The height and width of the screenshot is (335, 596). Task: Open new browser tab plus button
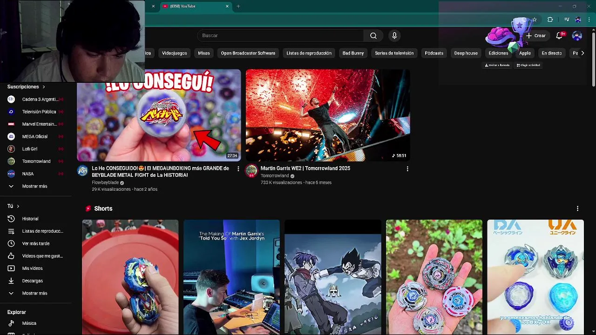click(238, 7)
